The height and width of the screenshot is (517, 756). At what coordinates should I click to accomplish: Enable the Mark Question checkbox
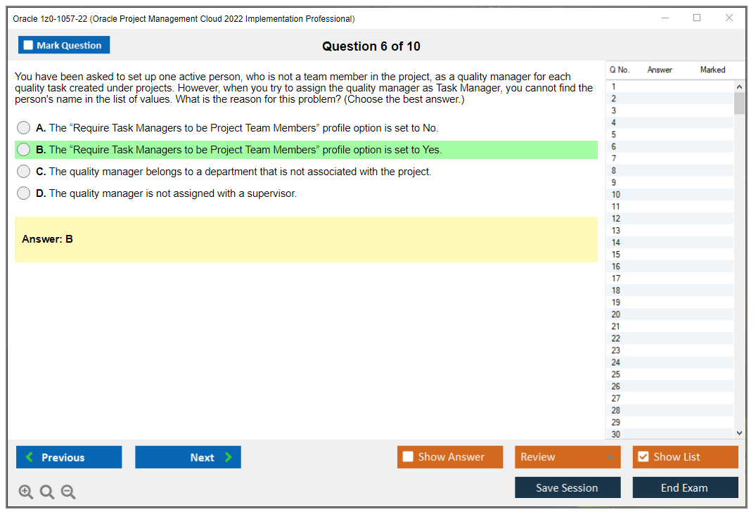28,44
